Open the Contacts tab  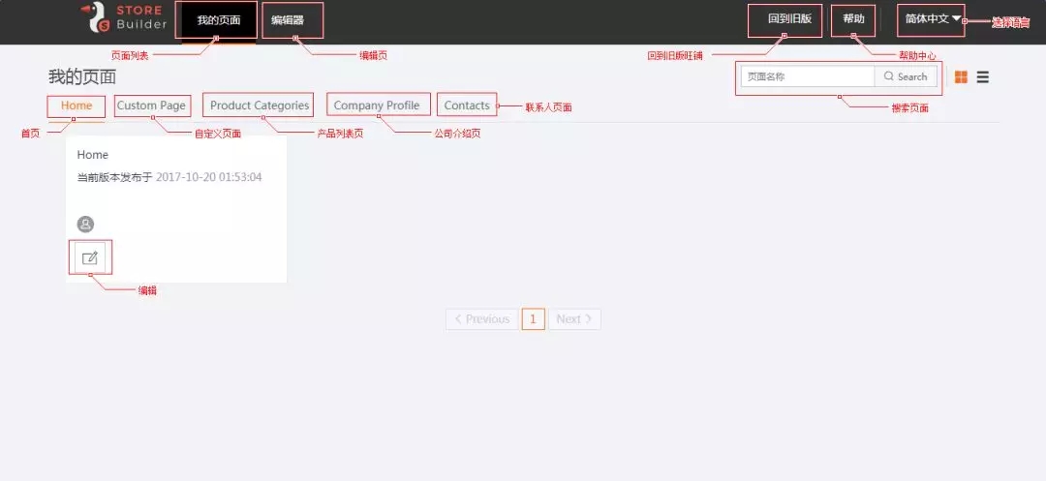(467, 105)
